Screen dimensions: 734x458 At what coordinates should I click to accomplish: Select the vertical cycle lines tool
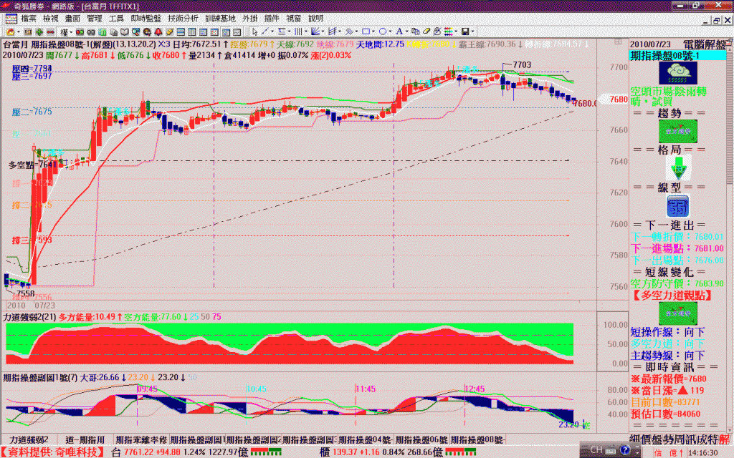[x=298, y=31]
